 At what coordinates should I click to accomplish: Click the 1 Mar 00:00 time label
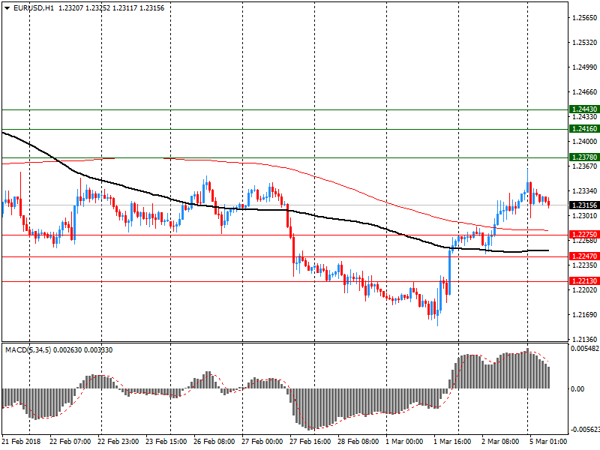[x=404, y=442]
